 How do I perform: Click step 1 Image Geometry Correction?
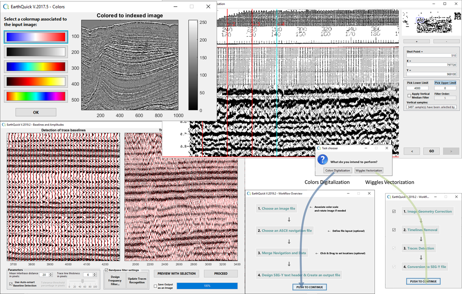tap(428, 211)
